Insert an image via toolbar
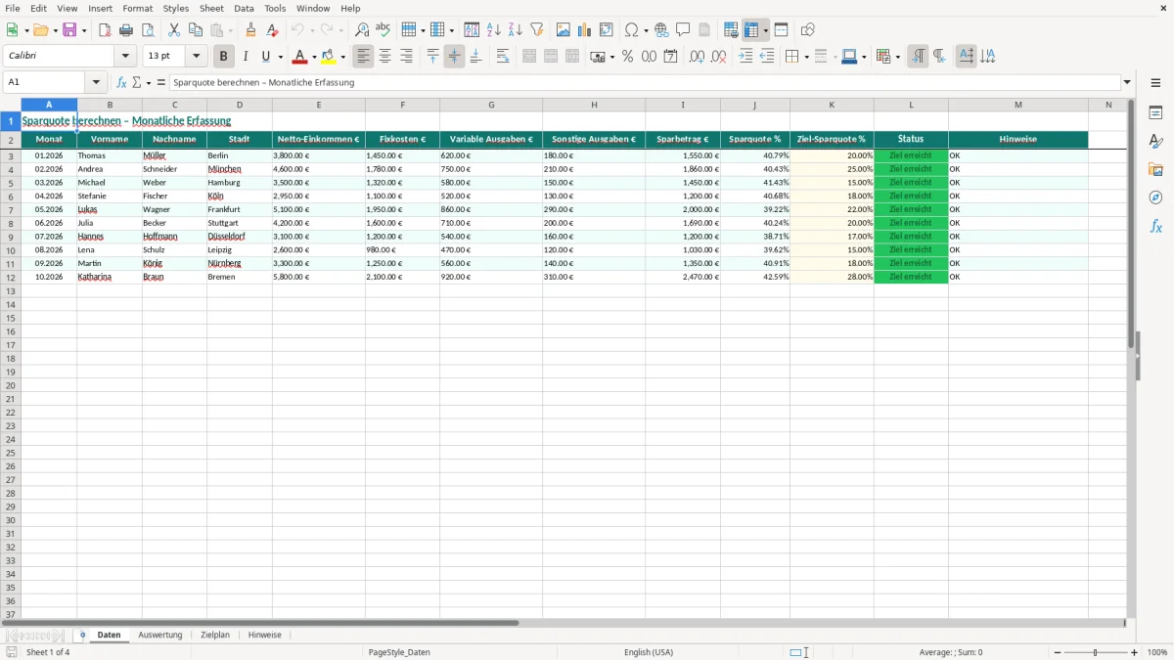Screen dimensions: 1174x660 (x=564, y=30)
